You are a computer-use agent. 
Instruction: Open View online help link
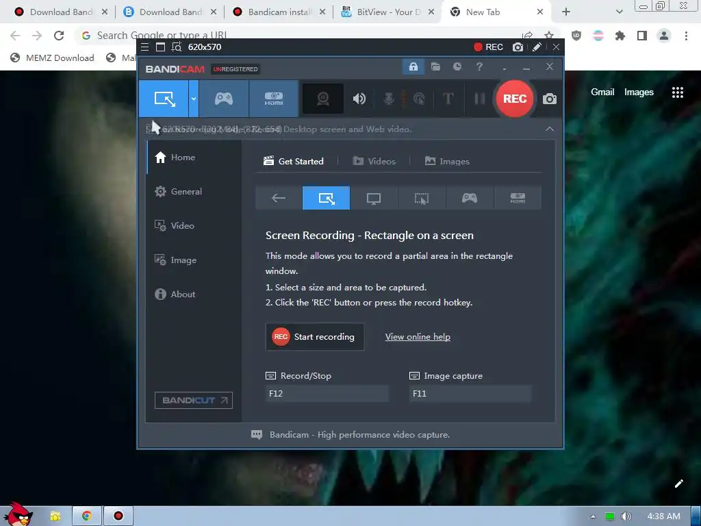[418, 337]
